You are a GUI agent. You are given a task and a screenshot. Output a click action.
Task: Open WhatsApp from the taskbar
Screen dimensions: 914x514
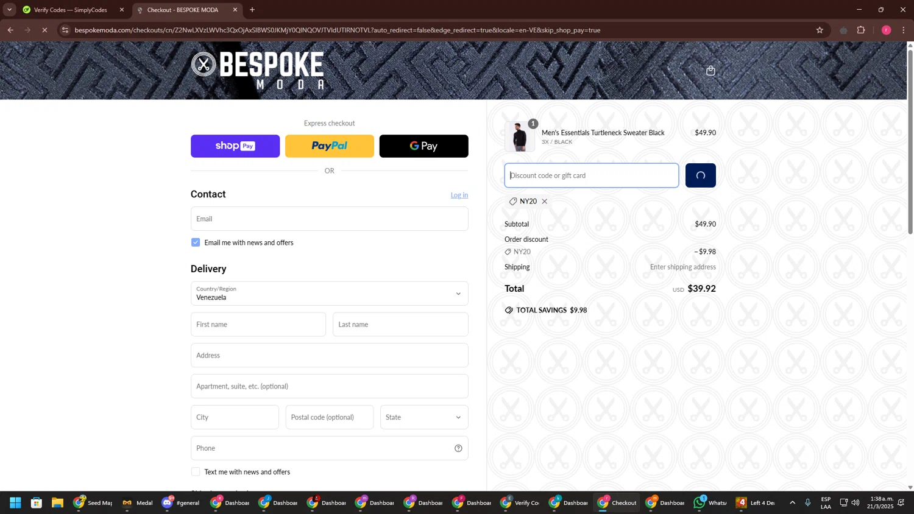(710, 502)
